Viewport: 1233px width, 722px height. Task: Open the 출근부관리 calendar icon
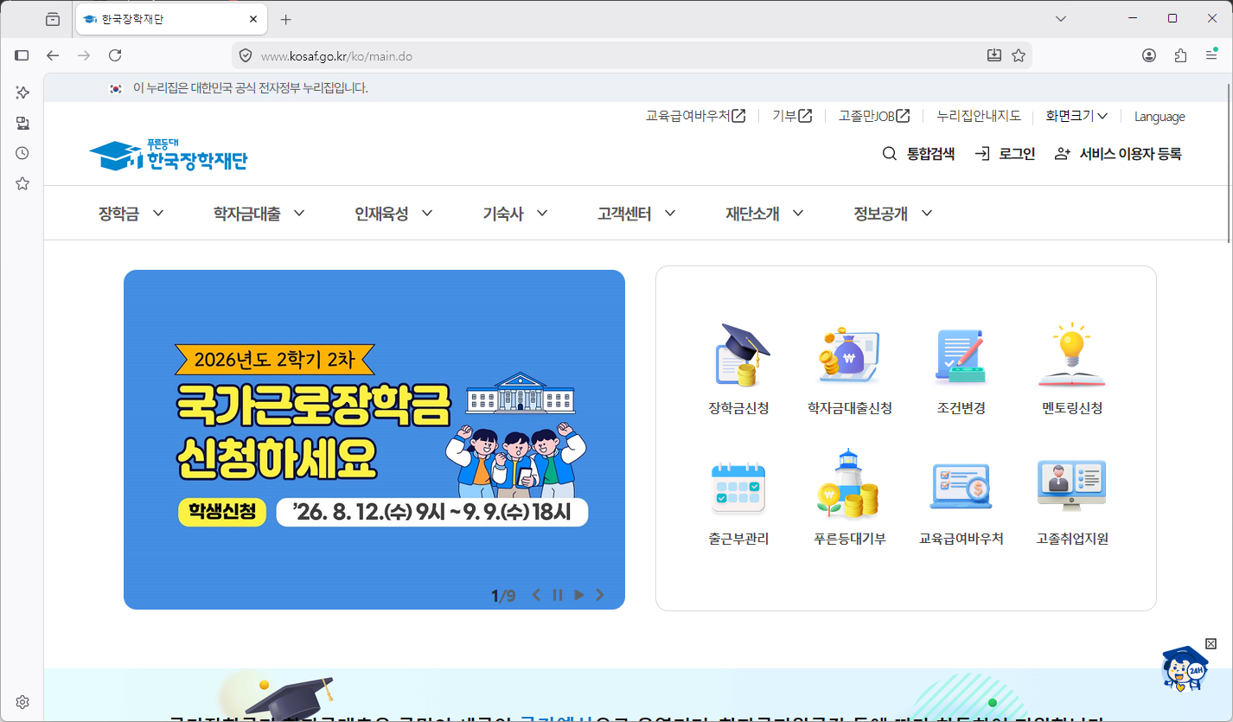tap(738, 486)
